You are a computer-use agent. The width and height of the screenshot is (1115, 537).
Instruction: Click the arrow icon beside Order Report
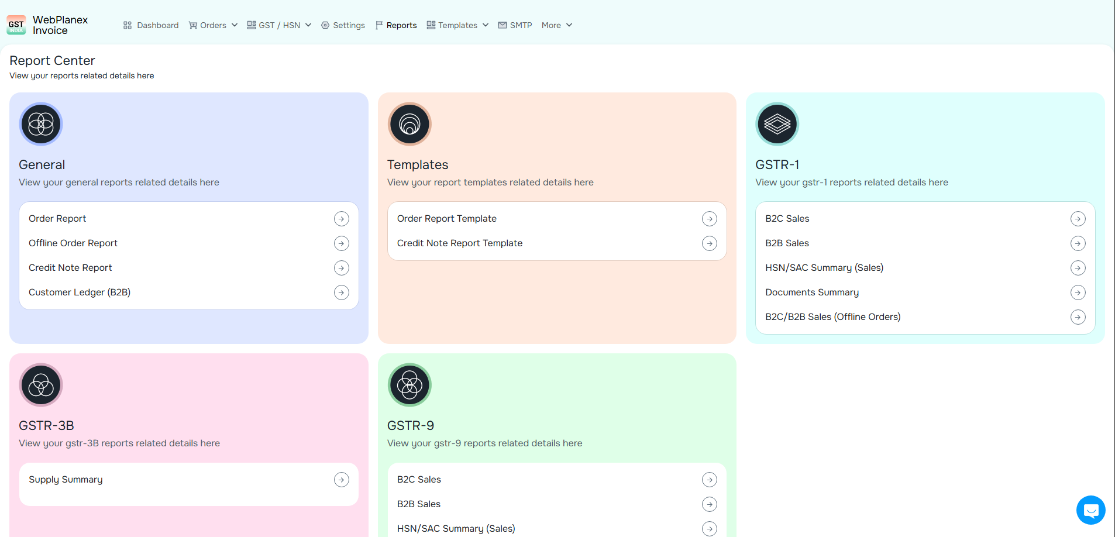coord(341,219)
